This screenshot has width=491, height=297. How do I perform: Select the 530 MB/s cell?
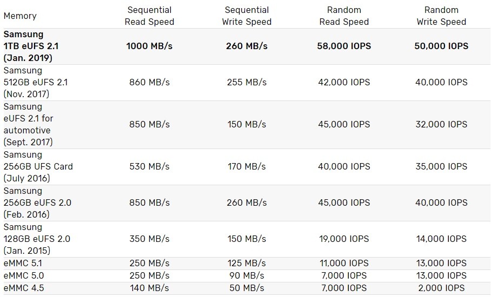click(x=149, y=166)
